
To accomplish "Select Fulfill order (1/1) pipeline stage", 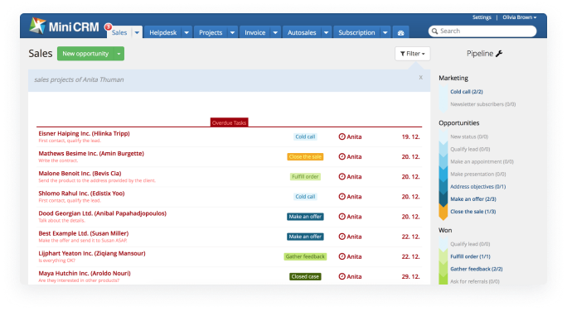I will pos(470,256).
